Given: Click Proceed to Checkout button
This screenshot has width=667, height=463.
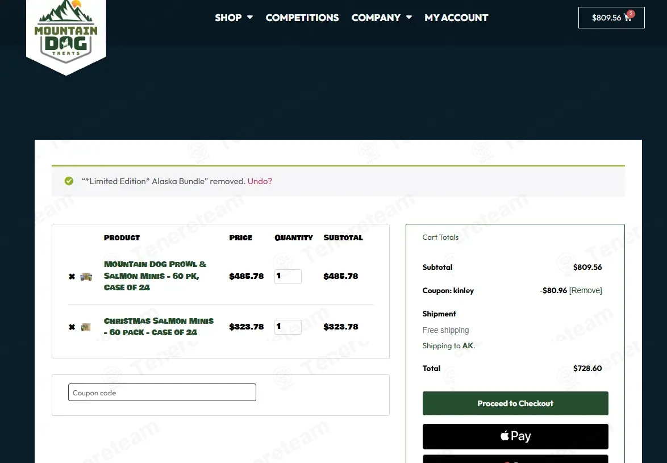Looking at the screenshot, I should (515, 403).
